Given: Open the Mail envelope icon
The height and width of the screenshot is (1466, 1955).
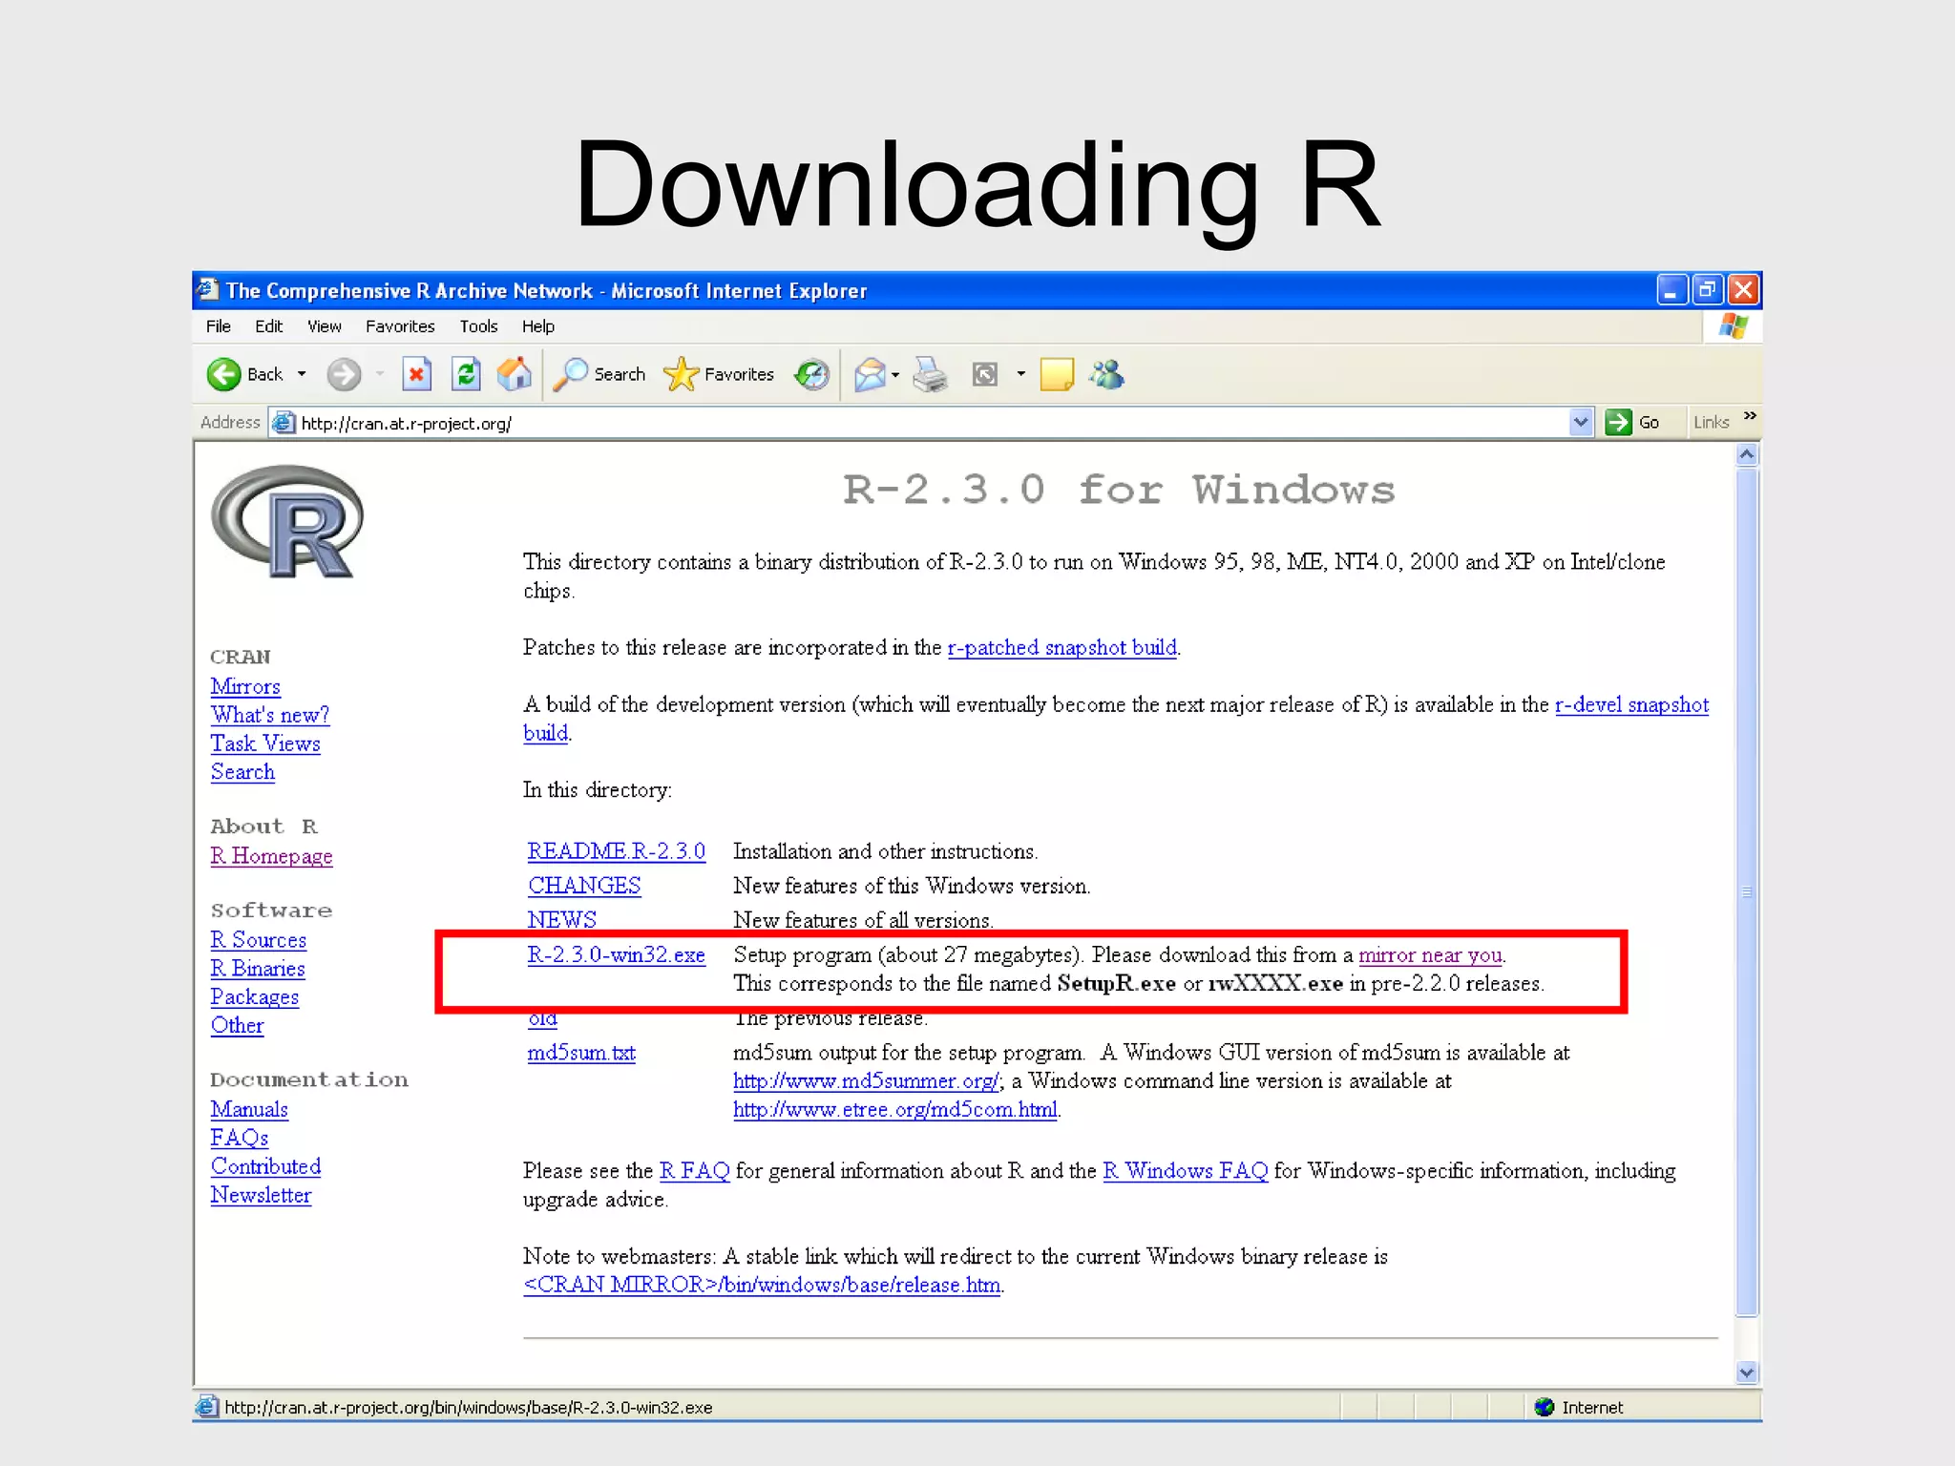Looking at the screenshot, I should coord(870,374).
